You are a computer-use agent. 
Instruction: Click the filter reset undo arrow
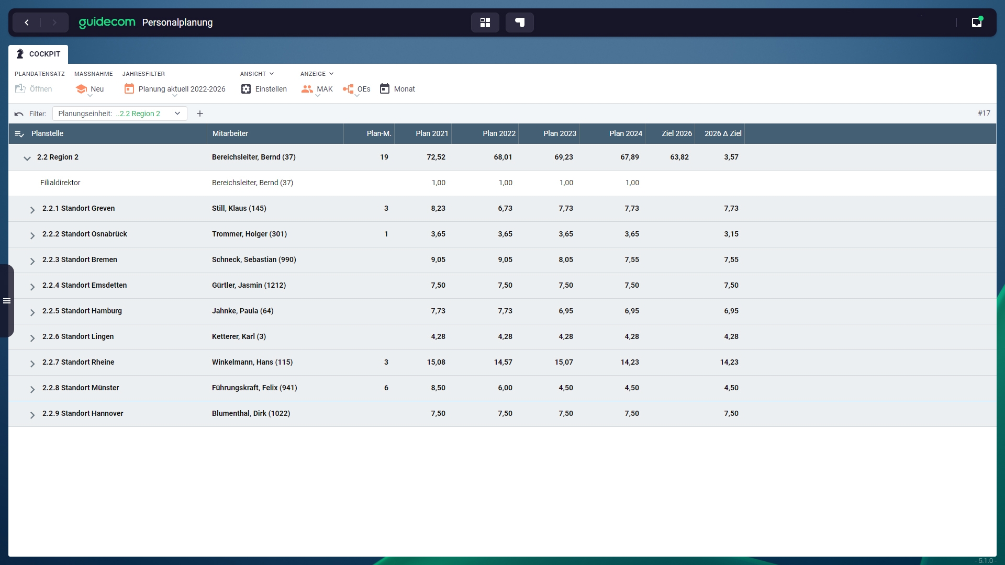[x=19, y=114]
